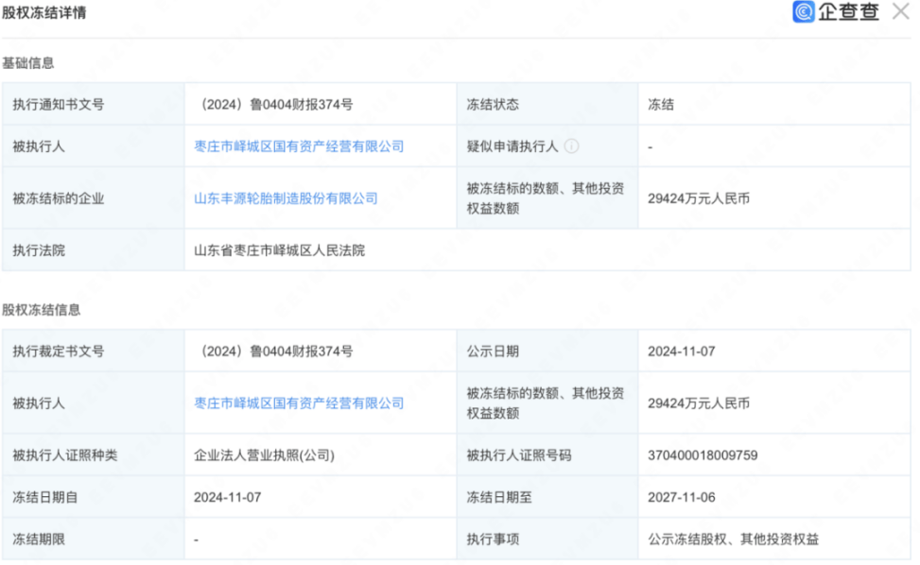Open 枣庄市峄城区国有资产经营有限公司 link in 股权冻结信息 table

click(x=299, y=403)
